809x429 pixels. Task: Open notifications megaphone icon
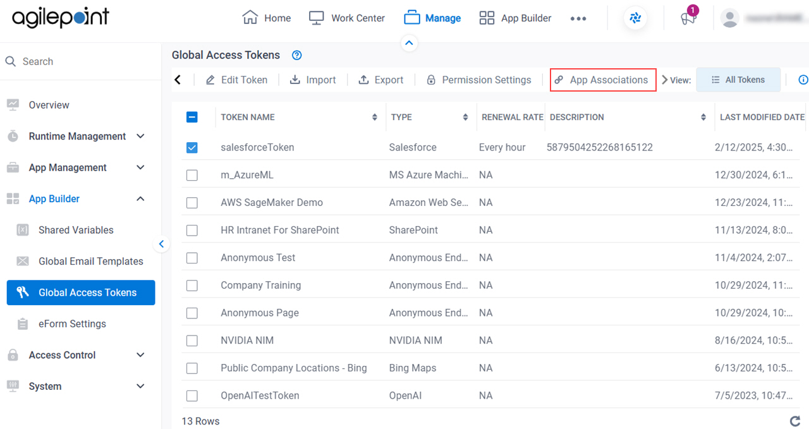click(688, 18)
